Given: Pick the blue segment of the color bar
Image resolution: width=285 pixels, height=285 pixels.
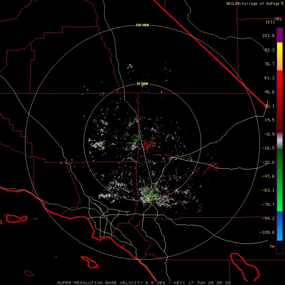Looking at the screenshot, I should pos(280,226).
